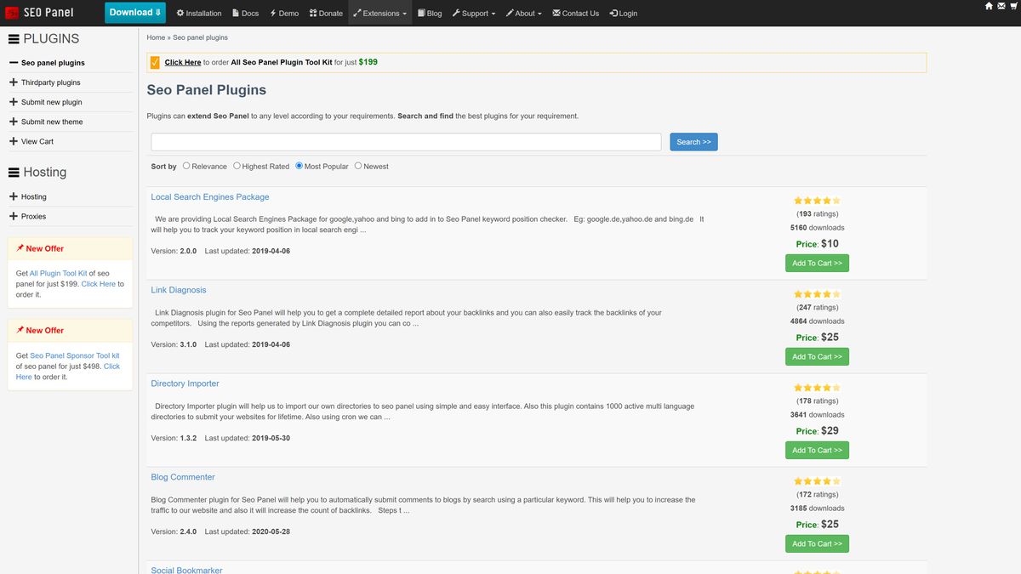The height and width of the screenshot is (574, 1021).
Task: Click the Donate icon in the navigation bar
Action: point(312,13)
